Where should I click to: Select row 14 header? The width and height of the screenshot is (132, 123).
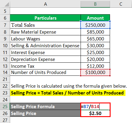pyautogui.click(x=5, y=72)
